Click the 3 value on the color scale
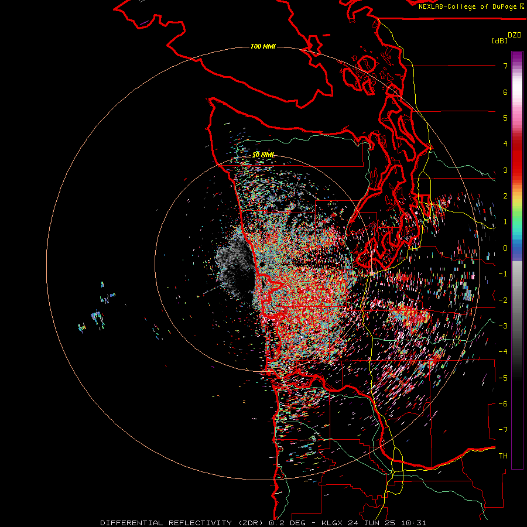Screen dimensions: 527x527 click(505, 170)
